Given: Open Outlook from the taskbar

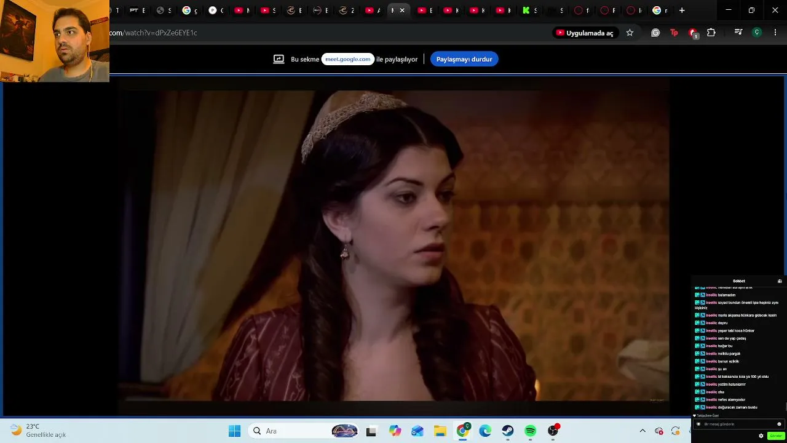Looking at the screenshot, I should (417, 431).
